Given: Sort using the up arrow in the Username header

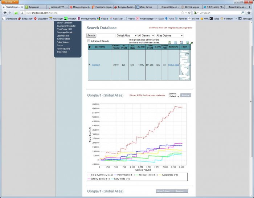Looking at the screenshot, I should [90, 47].
